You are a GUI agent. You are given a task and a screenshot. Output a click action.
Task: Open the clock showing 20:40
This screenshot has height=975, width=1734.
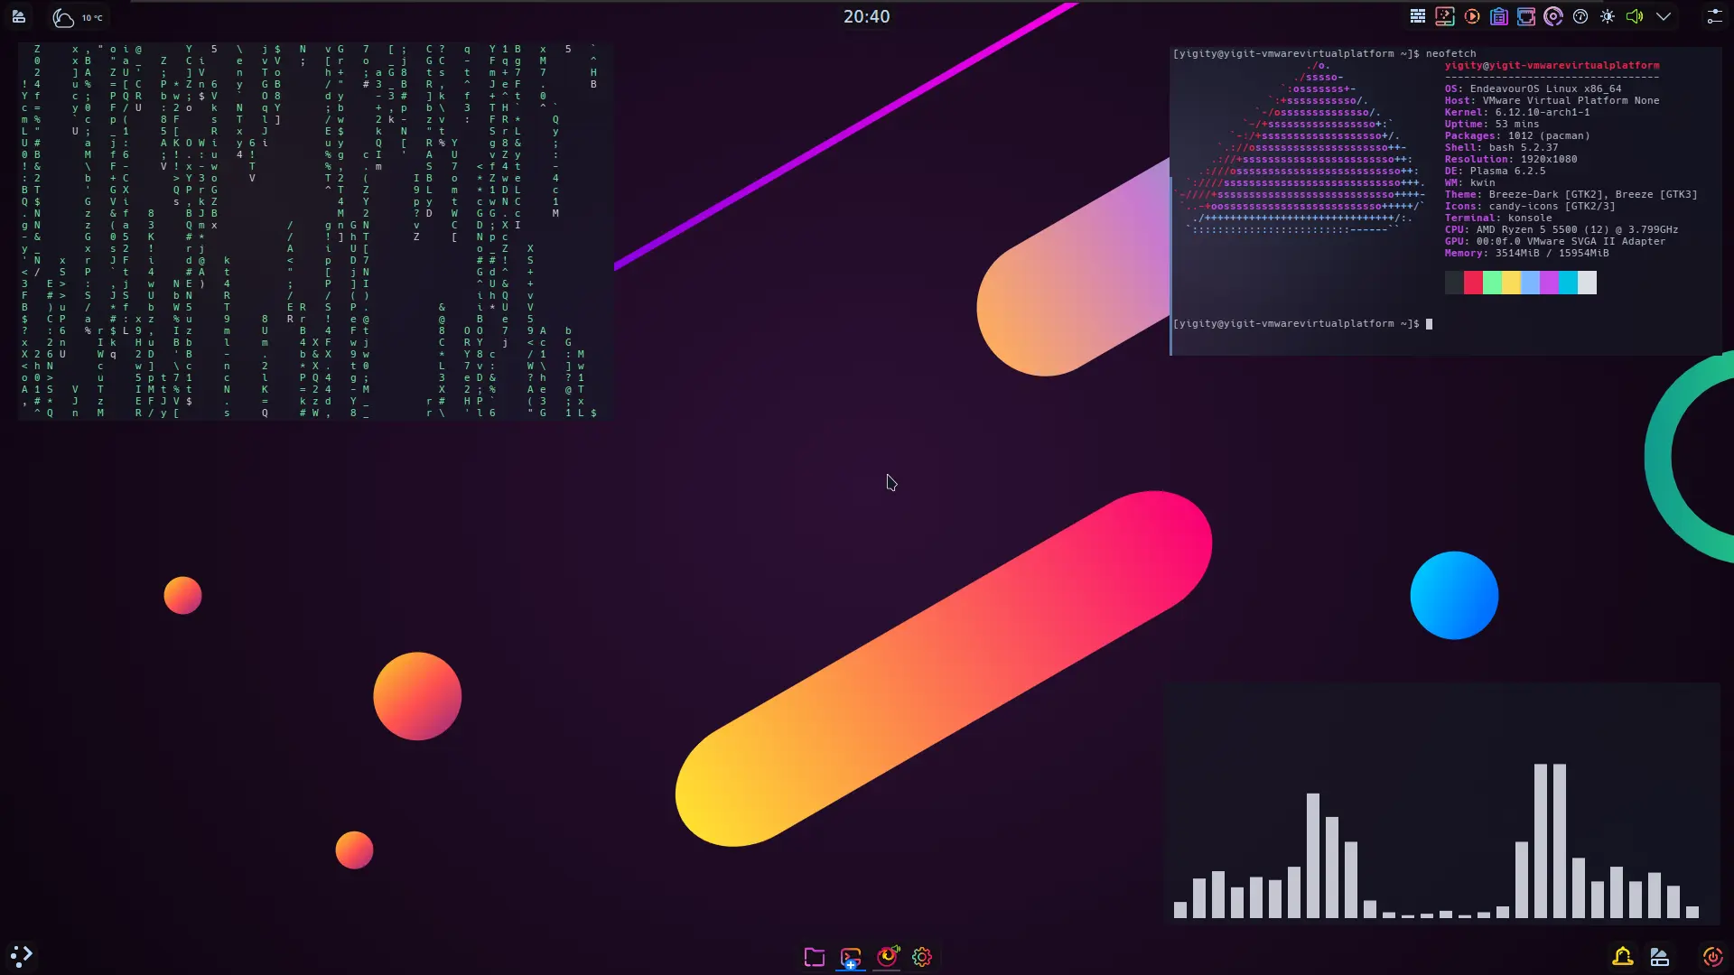(x=866, y=16)
